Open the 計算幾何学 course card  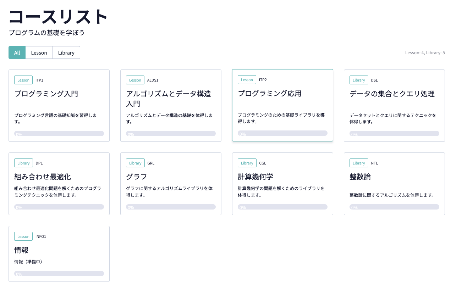(255, 177)
